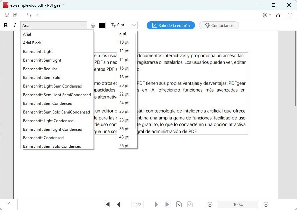Viewport: 297px width, 210px height.
Task: Open the share/export menu
Action: coord(279,15)
